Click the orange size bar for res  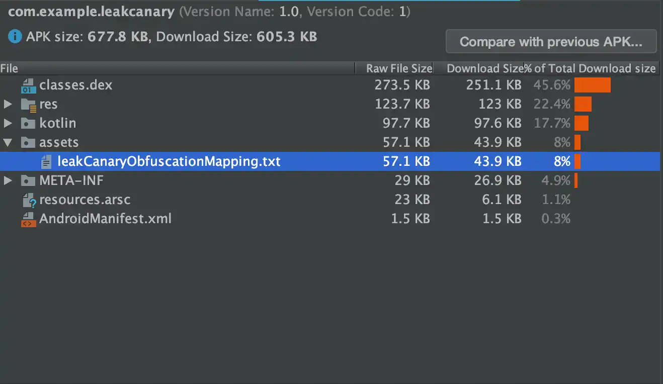click(583, 105)
